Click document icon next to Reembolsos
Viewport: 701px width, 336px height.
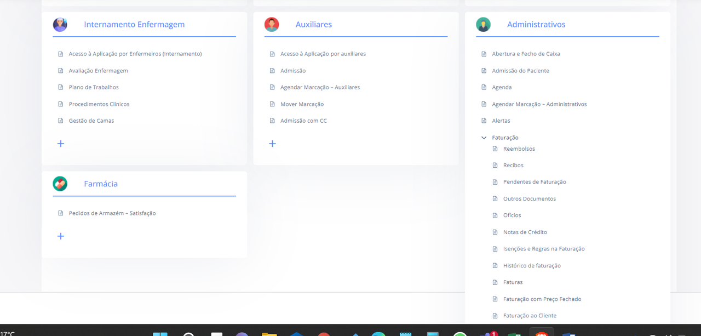[495, 149]
